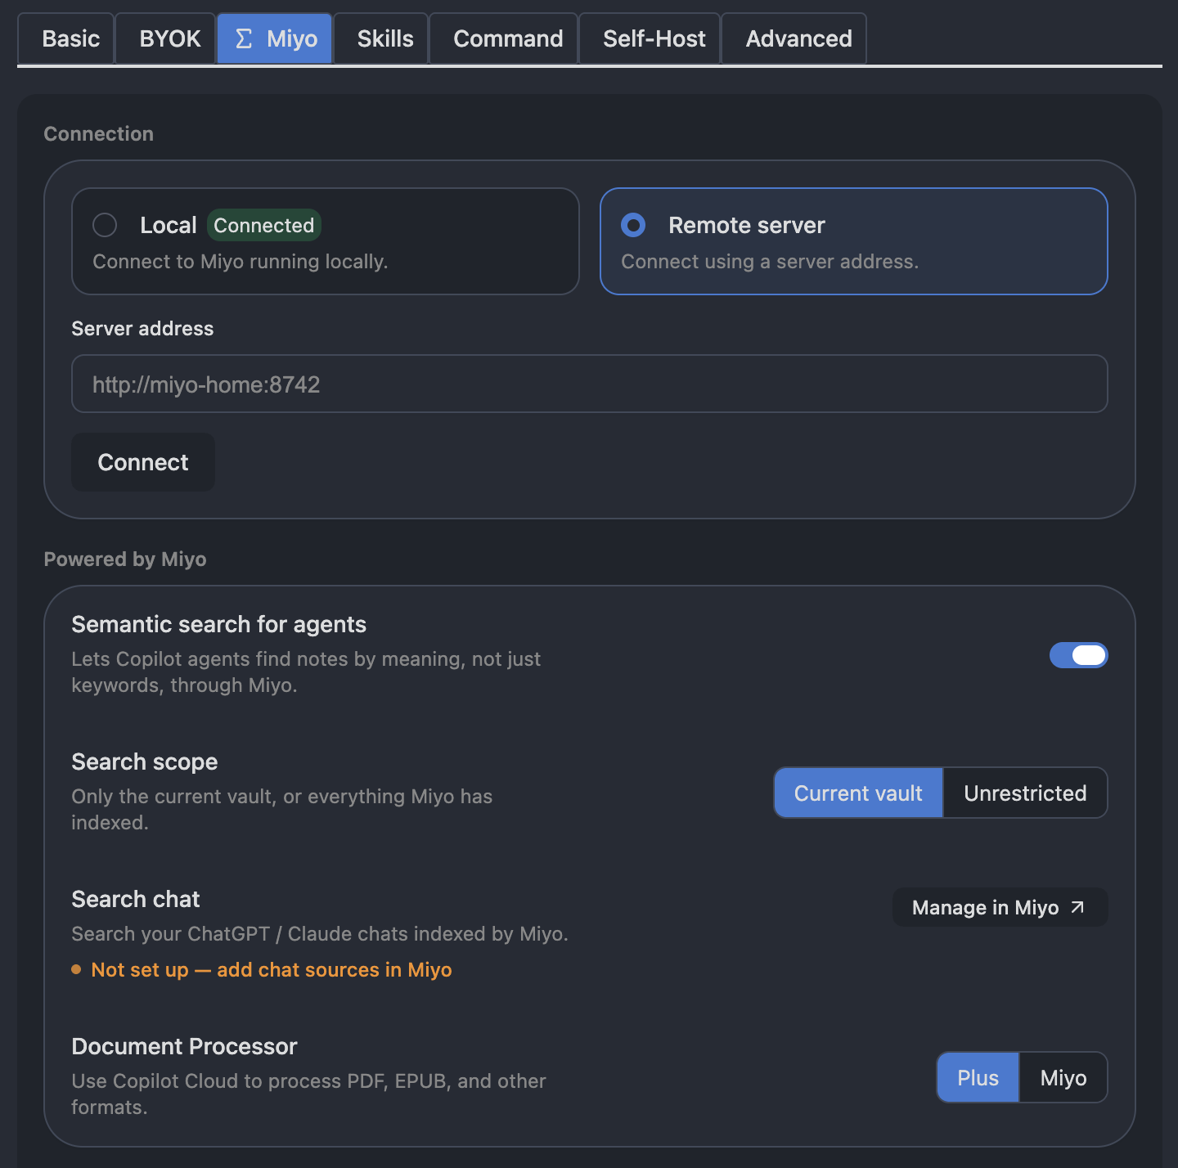Choose Miyo as Document Processor
Viewport: 1178px width, 1168px height.
tap(1063, 1077)
